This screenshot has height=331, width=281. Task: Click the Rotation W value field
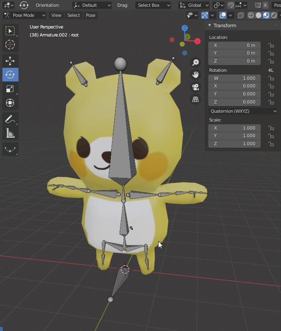(x=234, y=78)
